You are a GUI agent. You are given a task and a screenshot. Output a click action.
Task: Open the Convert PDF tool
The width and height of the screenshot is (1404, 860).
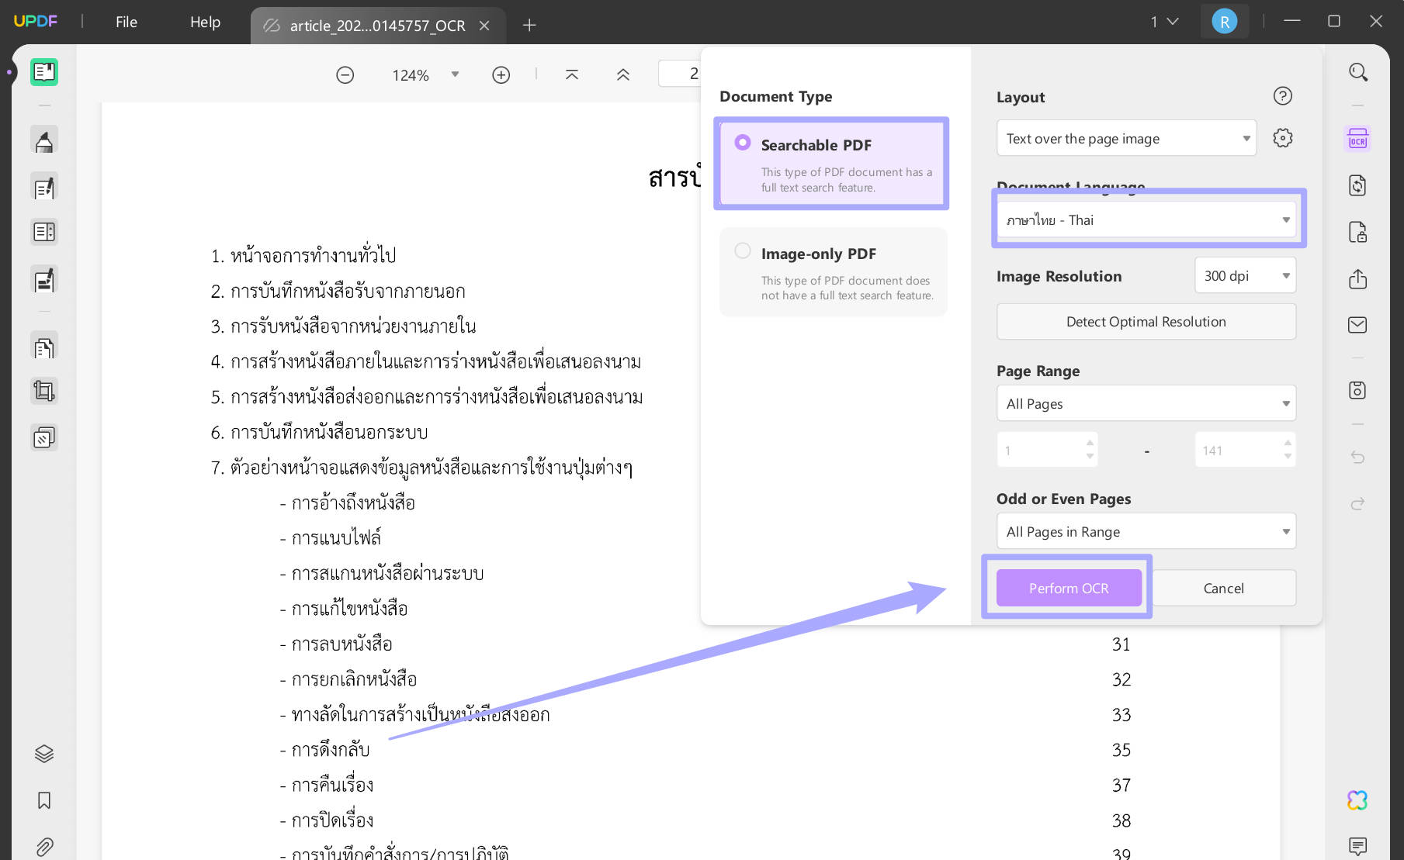pos(1358,185)
